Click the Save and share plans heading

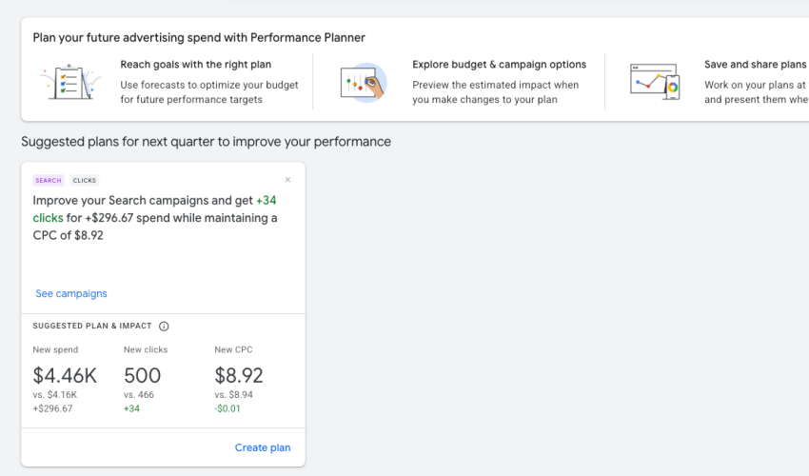tap(755, 65)
